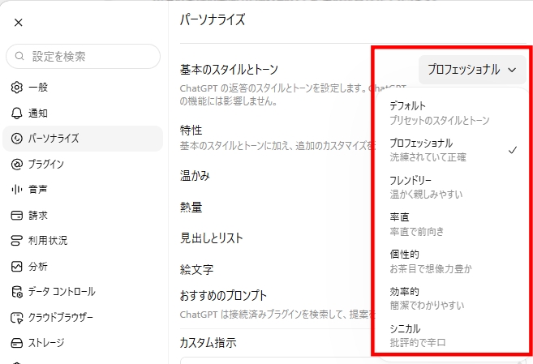Click the gear icon next to 一般
Viewport: 533px width, 364px height.
coord(17,88)
